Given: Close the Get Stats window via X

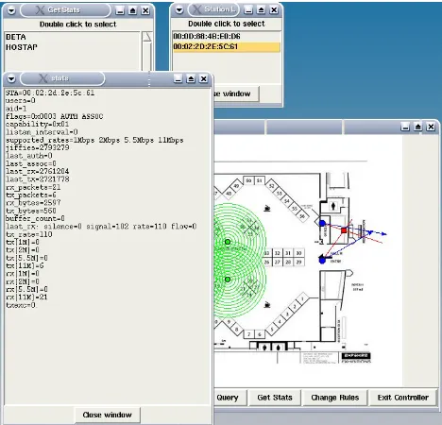Looking at the screenshot, I should point(145,10).
